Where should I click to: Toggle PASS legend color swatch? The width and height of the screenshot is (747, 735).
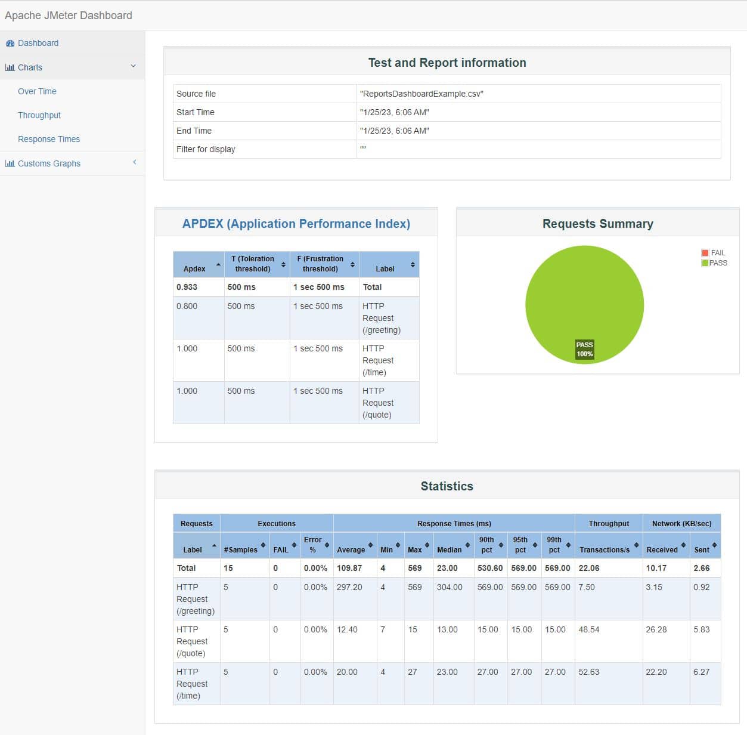(705, 263)
